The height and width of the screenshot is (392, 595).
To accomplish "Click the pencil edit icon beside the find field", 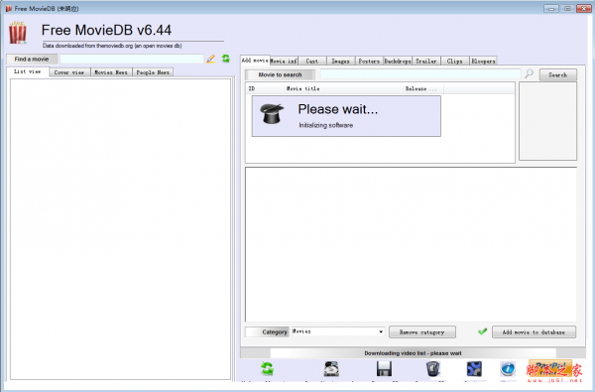I will pyautogui.click(x=210, y=59).
